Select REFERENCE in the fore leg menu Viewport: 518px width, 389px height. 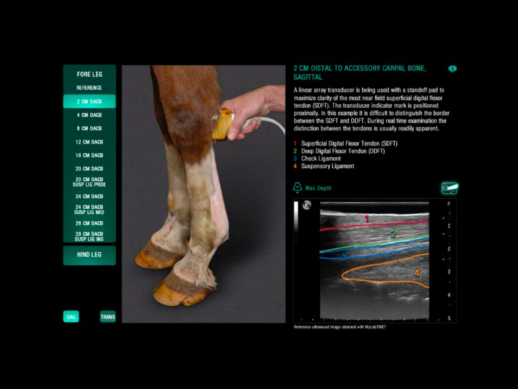89,88
